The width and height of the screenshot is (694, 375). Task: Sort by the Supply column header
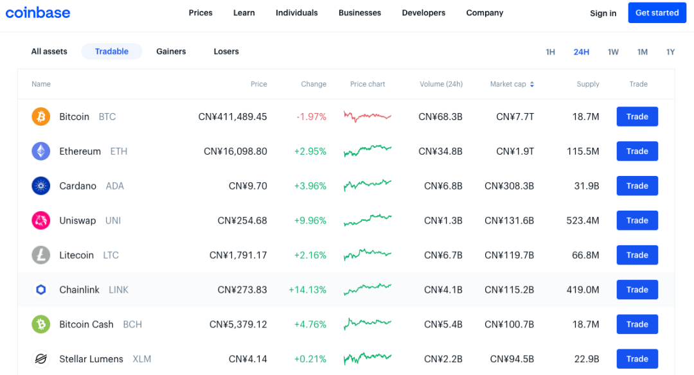point(588,84)
